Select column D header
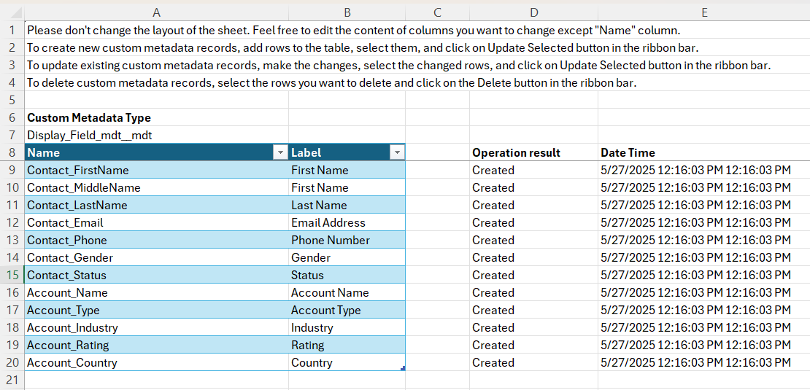This screenshot has width=810, height=390. point(533,12)
